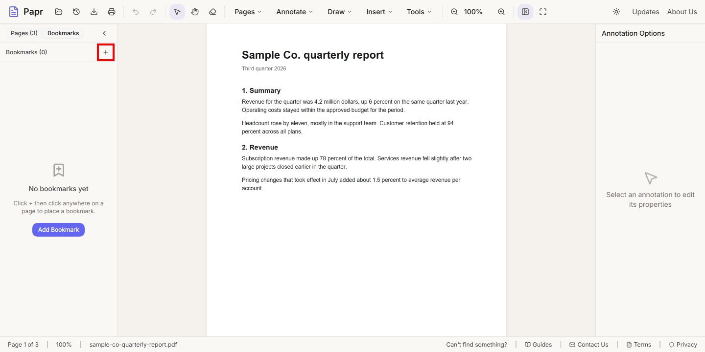Screen dimensions: 705x352
Task: Switch to the Pages (3) tab
Action: [24, 33]
